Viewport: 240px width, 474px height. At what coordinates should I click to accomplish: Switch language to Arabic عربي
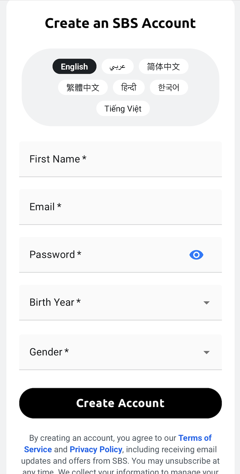coord(118,66)
